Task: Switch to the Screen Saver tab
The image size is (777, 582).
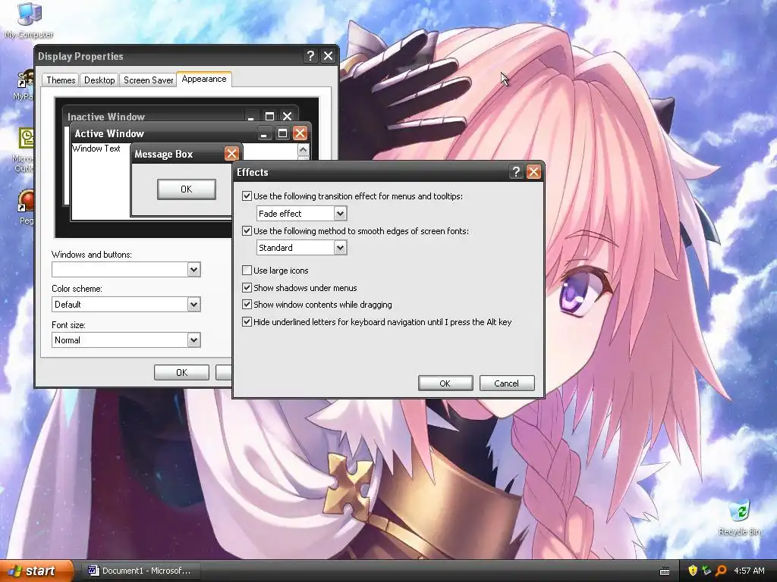Action: click(x=148, y=80)
